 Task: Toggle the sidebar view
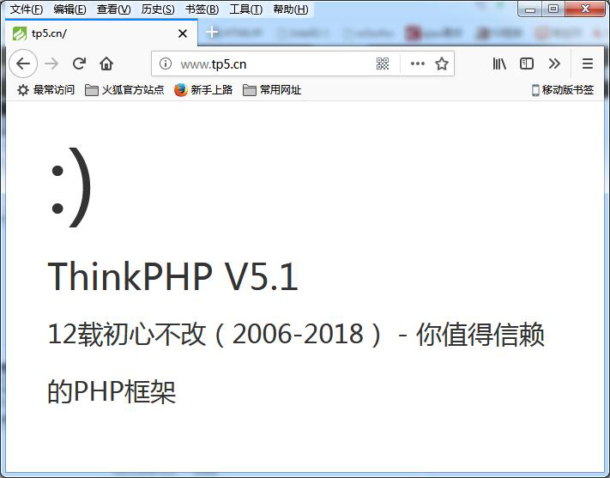point(527,64)
